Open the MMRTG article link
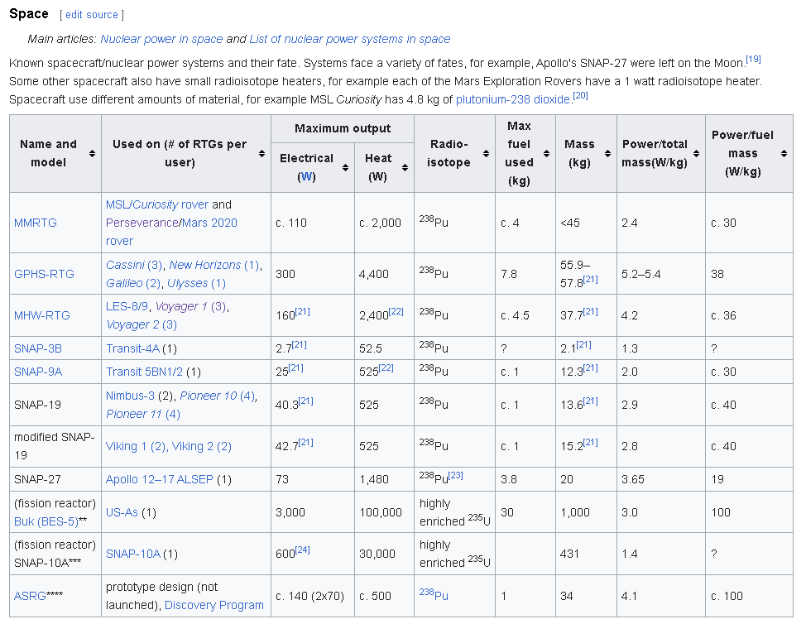 point(36,223)
